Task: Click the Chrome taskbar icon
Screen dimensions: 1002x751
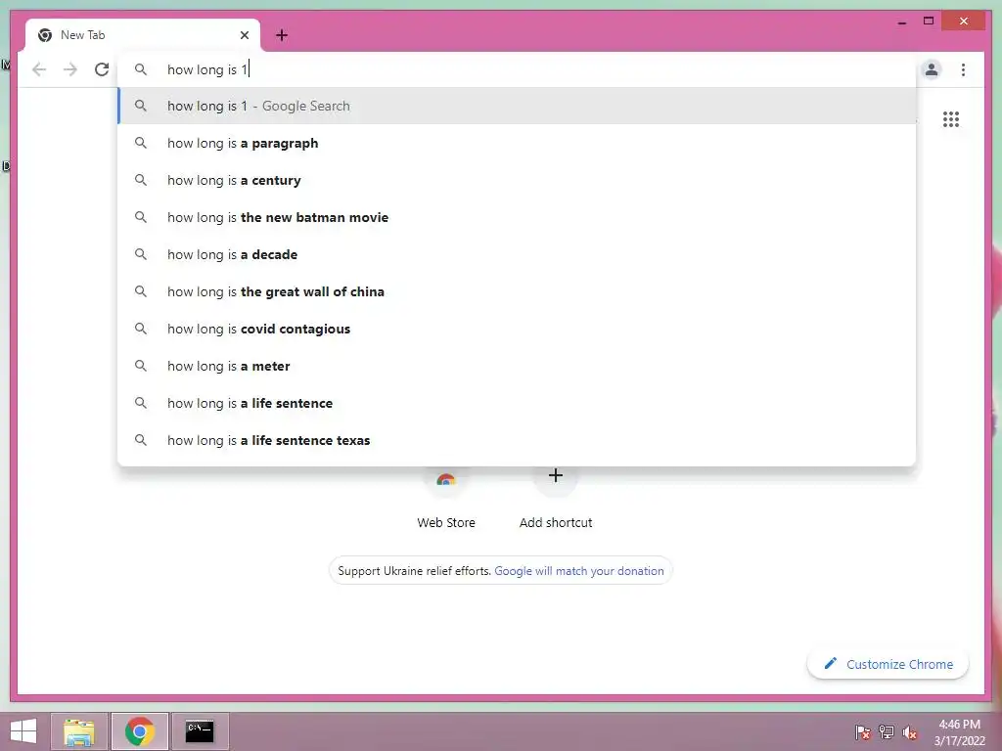Action: pos(140,731)
